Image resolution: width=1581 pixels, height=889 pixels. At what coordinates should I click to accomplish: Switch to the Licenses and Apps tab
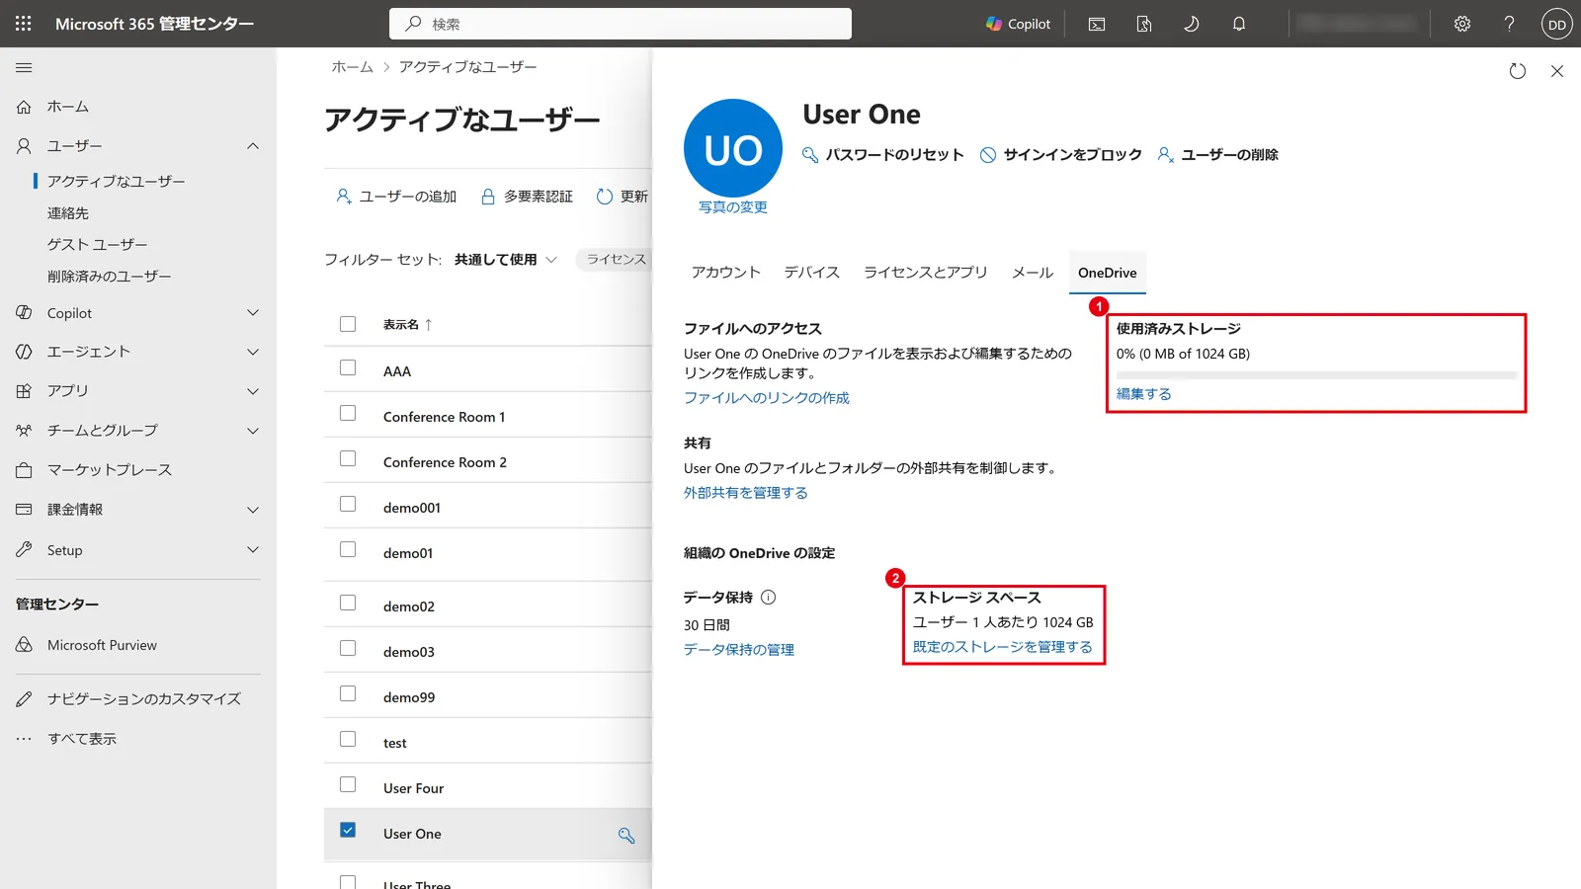(926, 273)
